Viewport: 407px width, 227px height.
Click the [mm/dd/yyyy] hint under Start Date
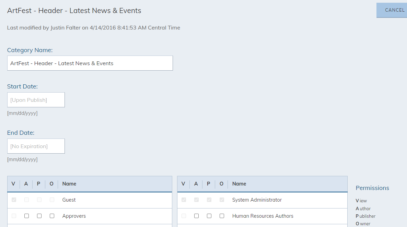(22, 113)
